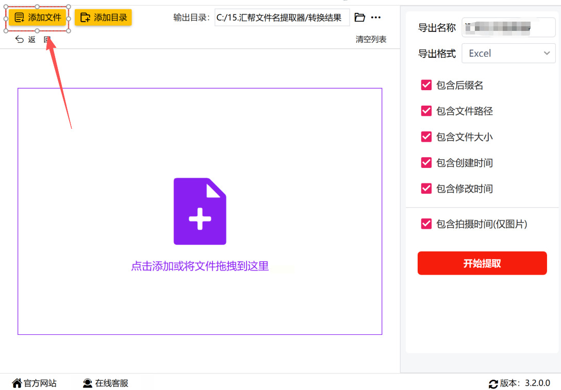Uncheck 包含创建时间 option

[x=426, y=163]
